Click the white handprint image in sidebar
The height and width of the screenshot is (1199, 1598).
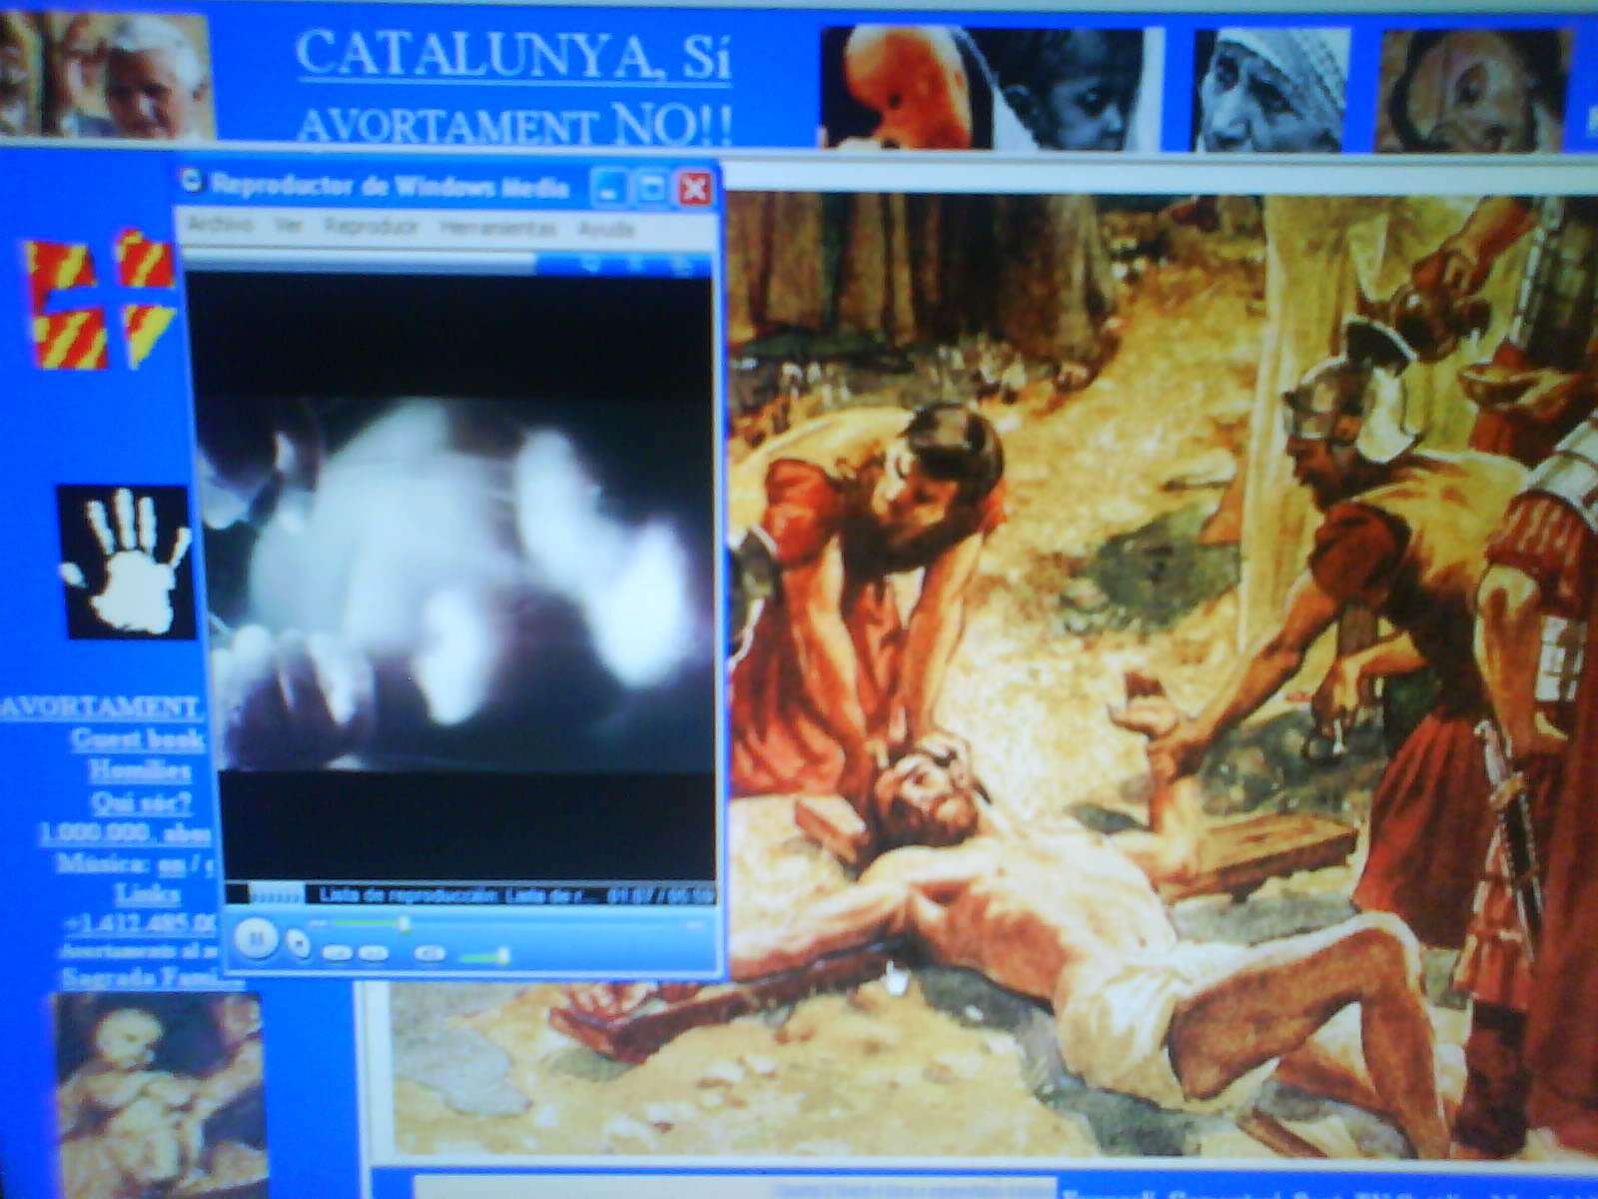(x=126, y=562)
